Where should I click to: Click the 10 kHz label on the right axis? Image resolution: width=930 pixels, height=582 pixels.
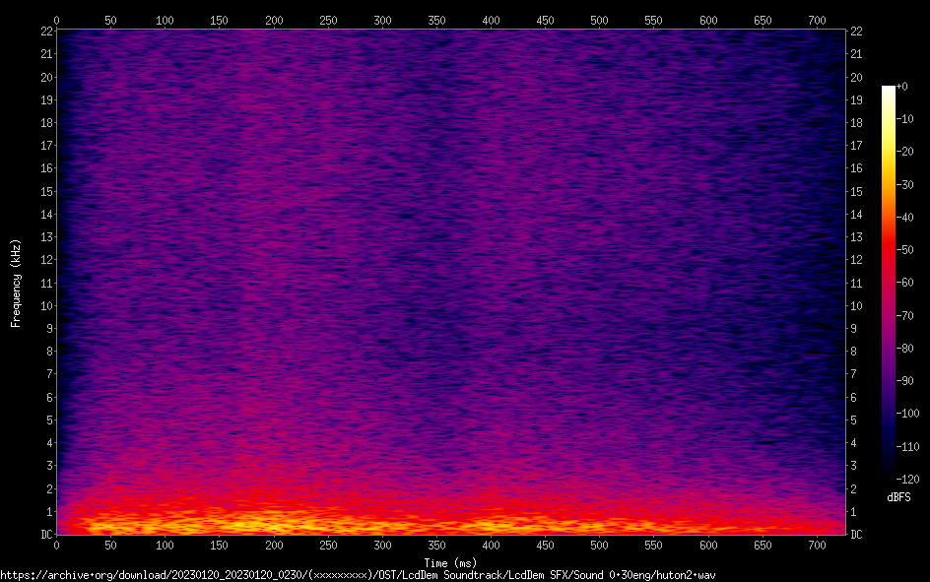[857, 306]
